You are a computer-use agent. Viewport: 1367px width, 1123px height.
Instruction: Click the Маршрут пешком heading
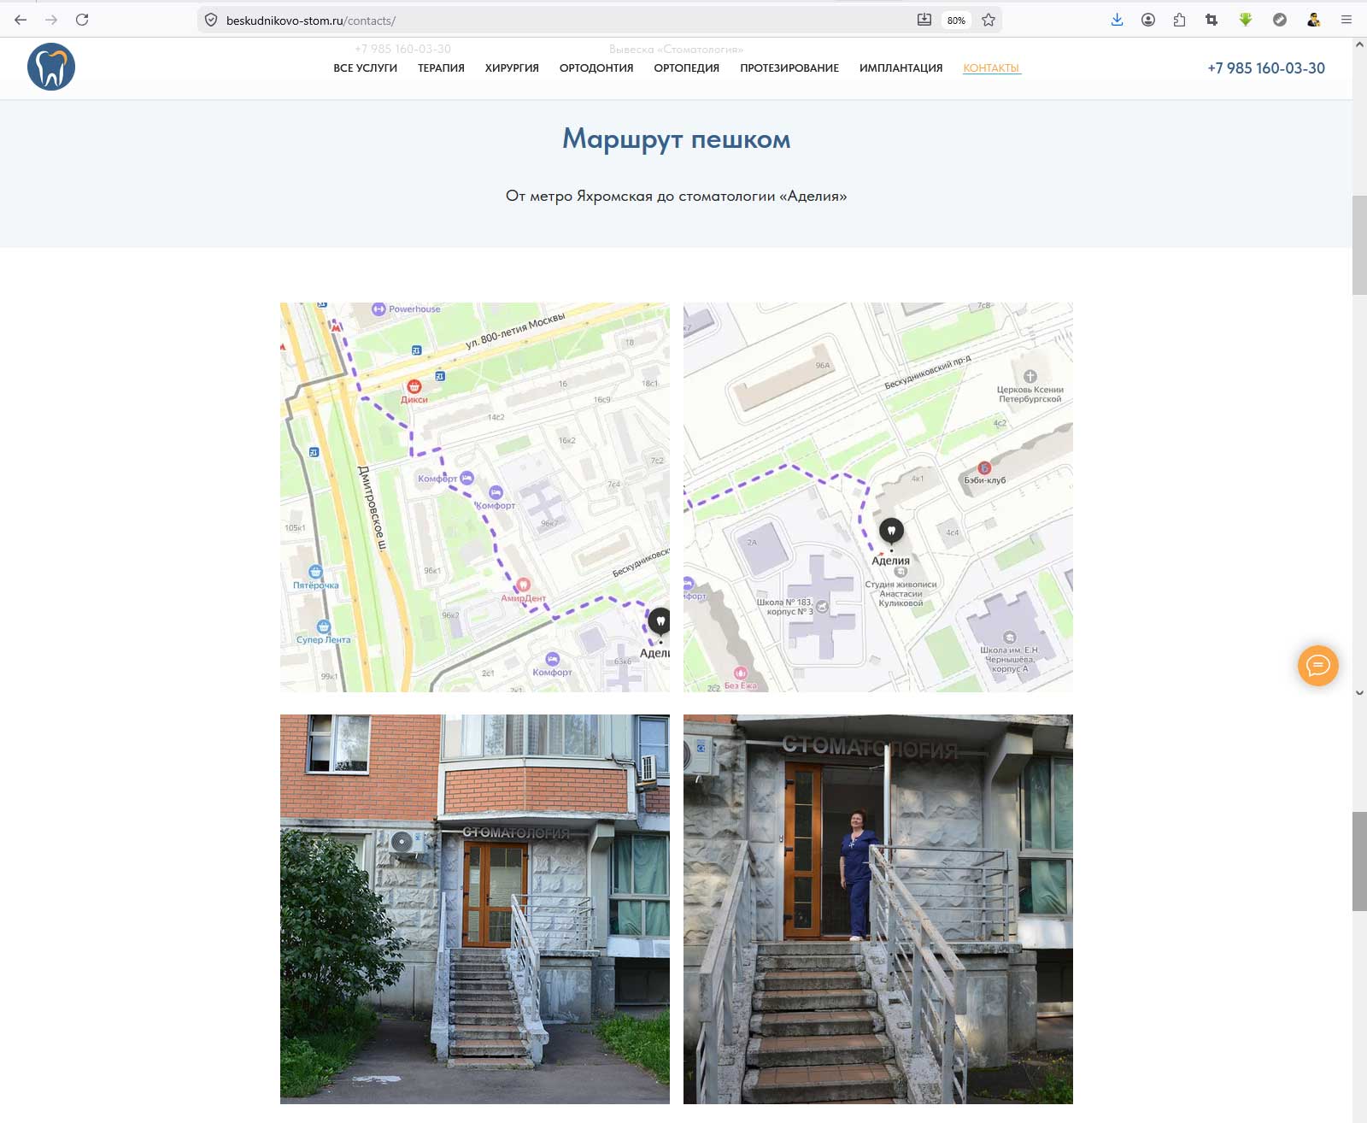click(676, 138)
